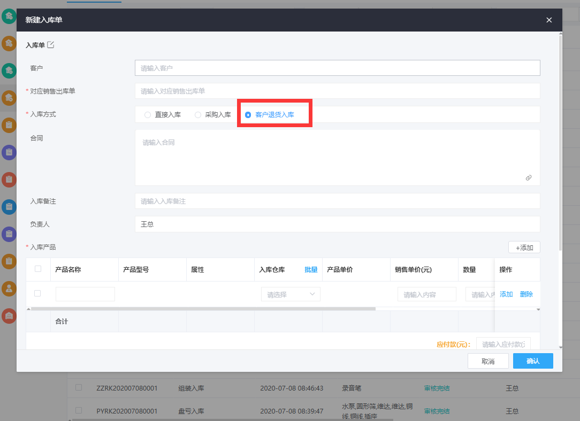Click the 确认 button
The image size is (580, 421).
pyautogui.click(x=533, y=361)
